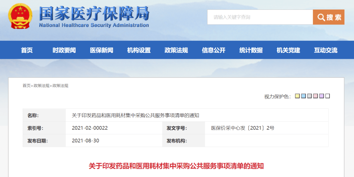Click the 名称 label cell

tap(44, 115)
